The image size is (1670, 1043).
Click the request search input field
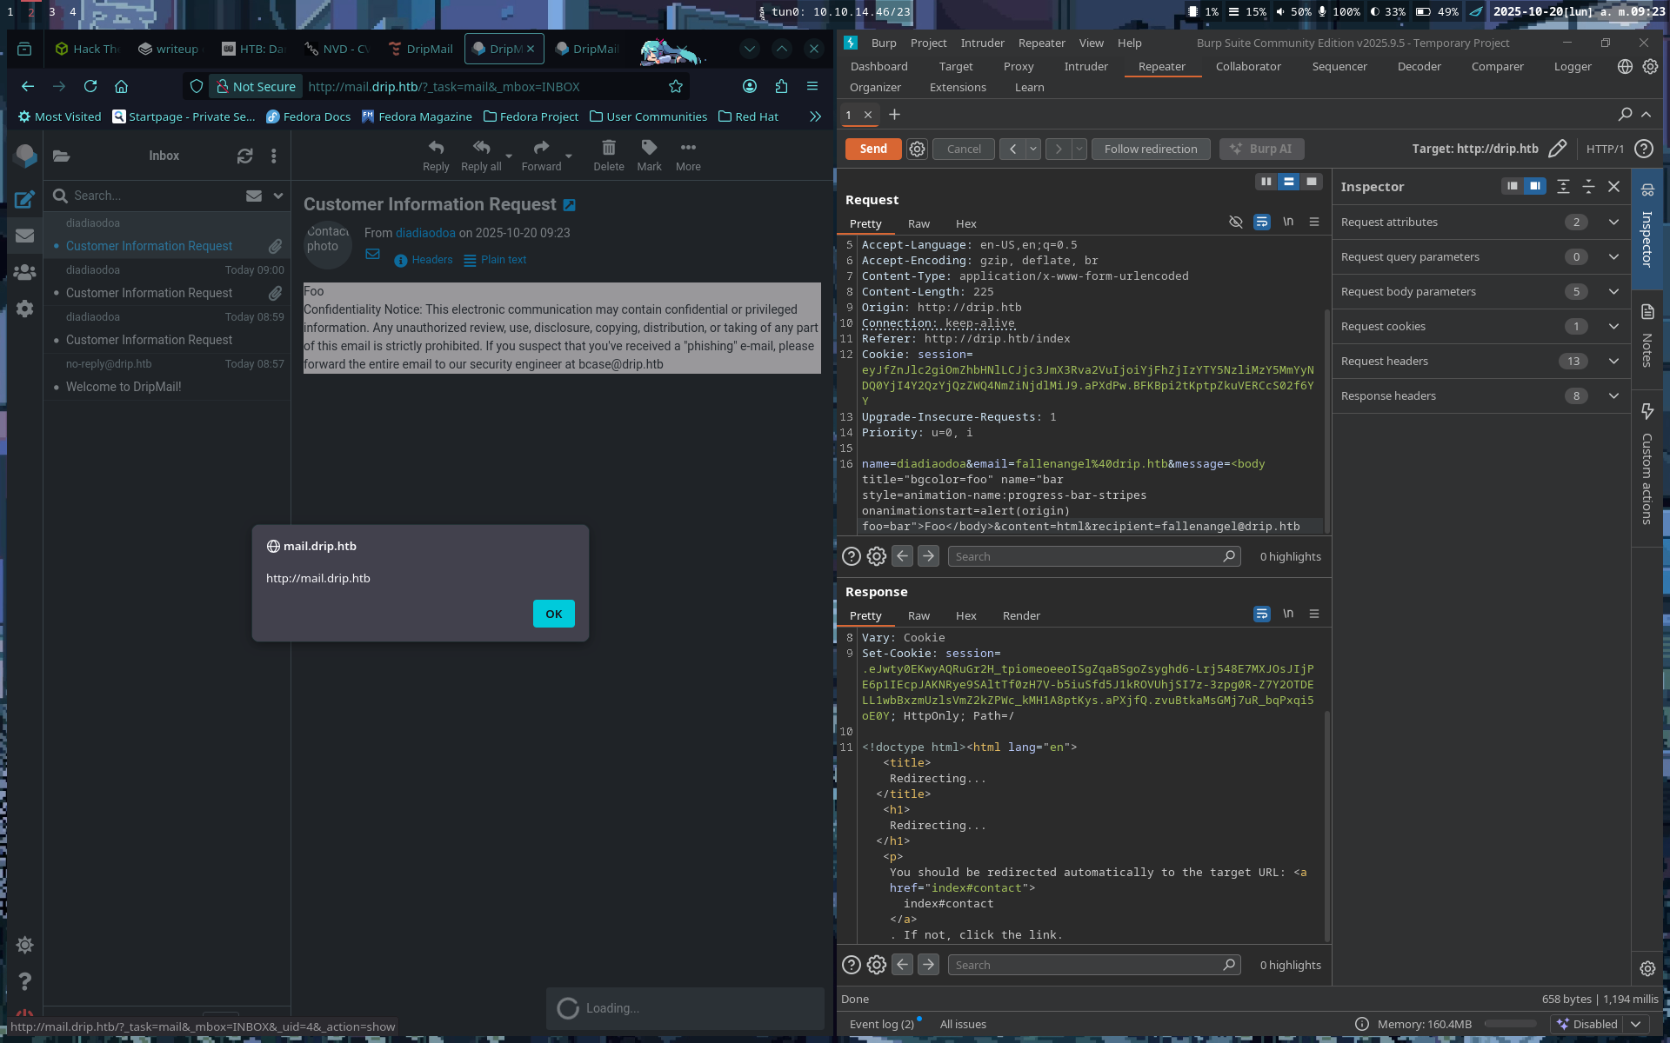tap(1087, 556)
